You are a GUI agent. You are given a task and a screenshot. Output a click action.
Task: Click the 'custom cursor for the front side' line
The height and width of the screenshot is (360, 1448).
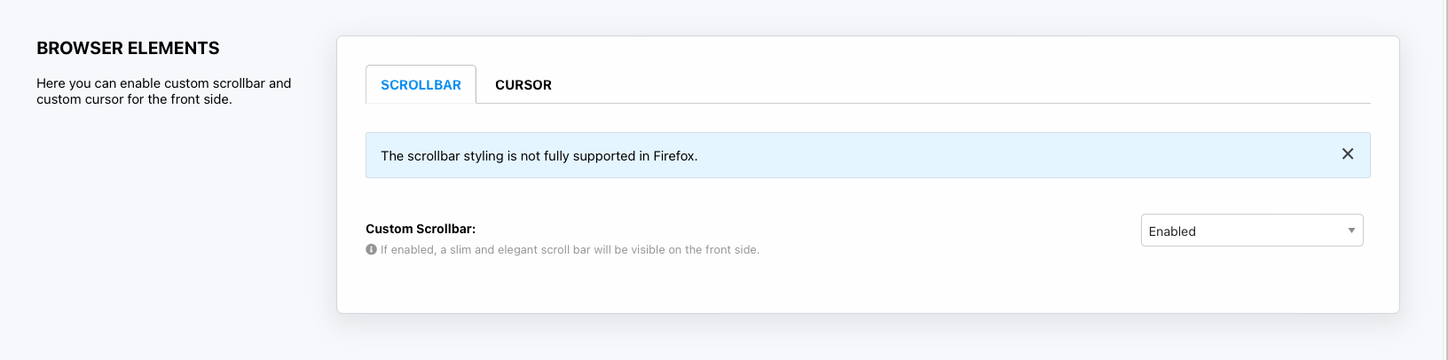tap(134, 99)
